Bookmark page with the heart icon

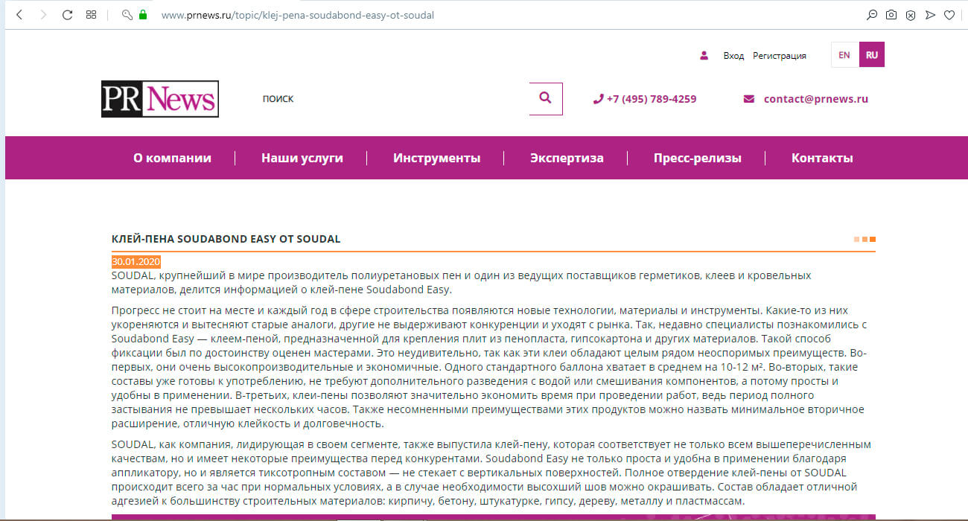[949, 15]
